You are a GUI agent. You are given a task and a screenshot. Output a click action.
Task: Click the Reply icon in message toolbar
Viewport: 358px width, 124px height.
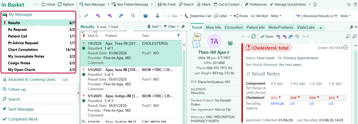coord(98,16)
